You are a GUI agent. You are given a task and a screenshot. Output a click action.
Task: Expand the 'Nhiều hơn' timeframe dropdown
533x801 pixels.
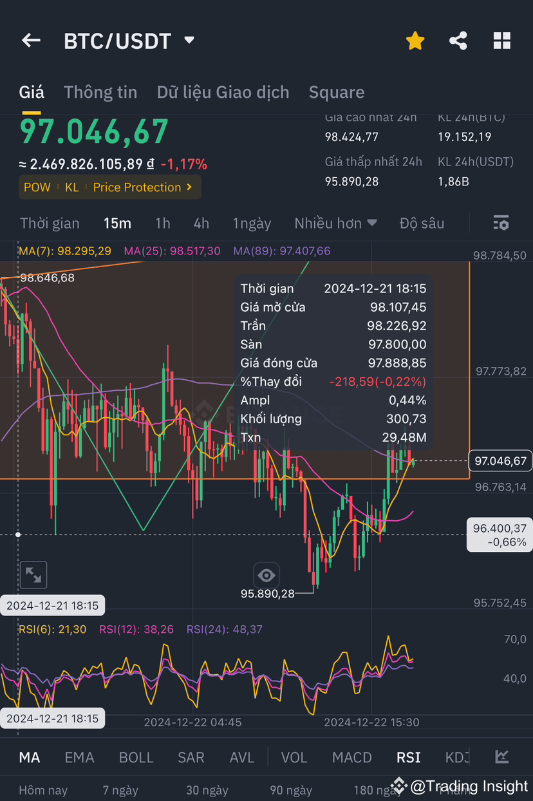coord(335,223)
